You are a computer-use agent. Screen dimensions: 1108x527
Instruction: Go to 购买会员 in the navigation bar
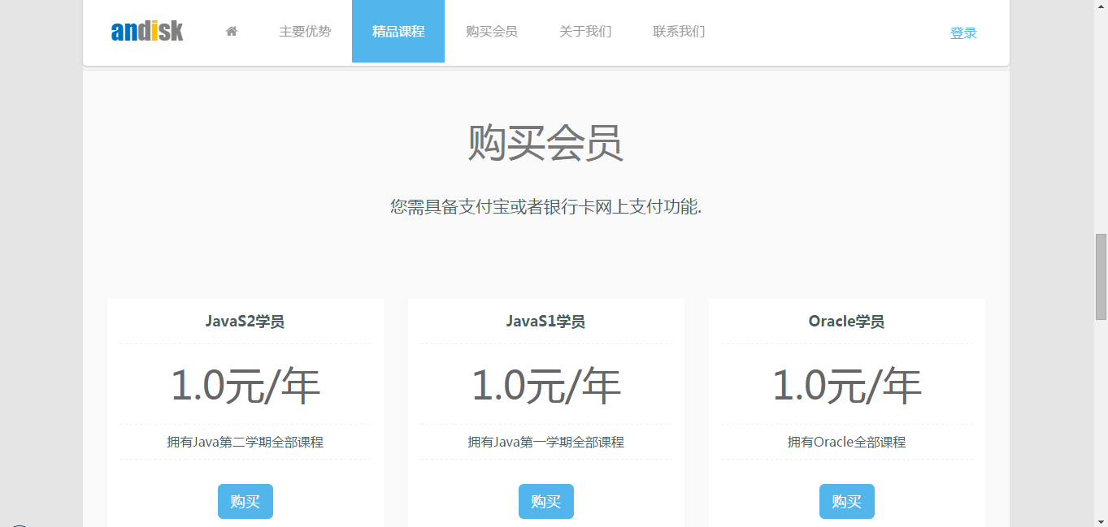coord(491,32)
